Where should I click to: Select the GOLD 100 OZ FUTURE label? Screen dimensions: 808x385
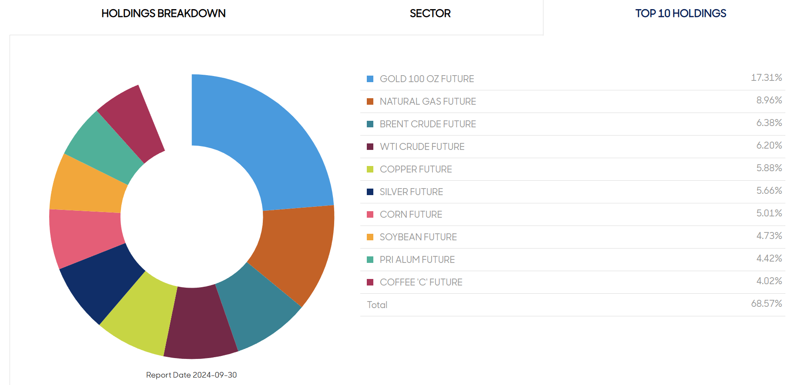click(x=427, y=79)
